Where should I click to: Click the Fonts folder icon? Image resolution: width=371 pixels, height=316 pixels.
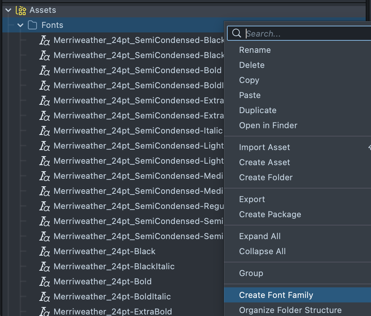[x=33, y=25]
